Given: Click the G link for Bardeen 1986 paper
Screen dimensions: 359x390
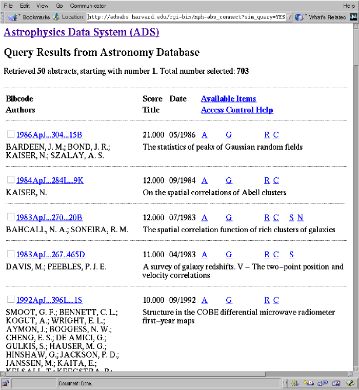Looking at the screenshot, I should (x=229, y=135).
